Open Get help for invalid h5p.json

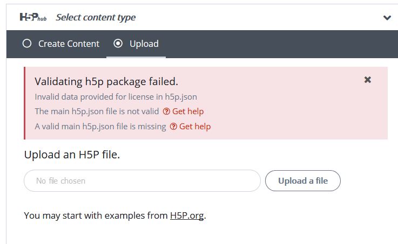point(188,111)
